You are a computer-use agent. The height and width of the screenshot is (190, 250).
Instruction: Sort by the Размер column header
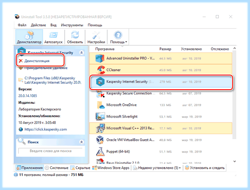pyautogui.click(x=165, y=49)
